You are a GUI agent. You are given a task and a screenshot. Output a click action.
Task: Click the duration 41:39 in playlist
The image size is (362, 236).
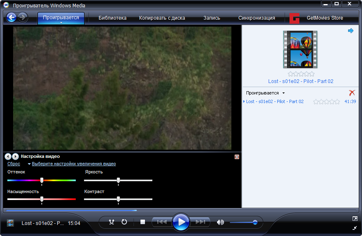click(x=350, y=101)
